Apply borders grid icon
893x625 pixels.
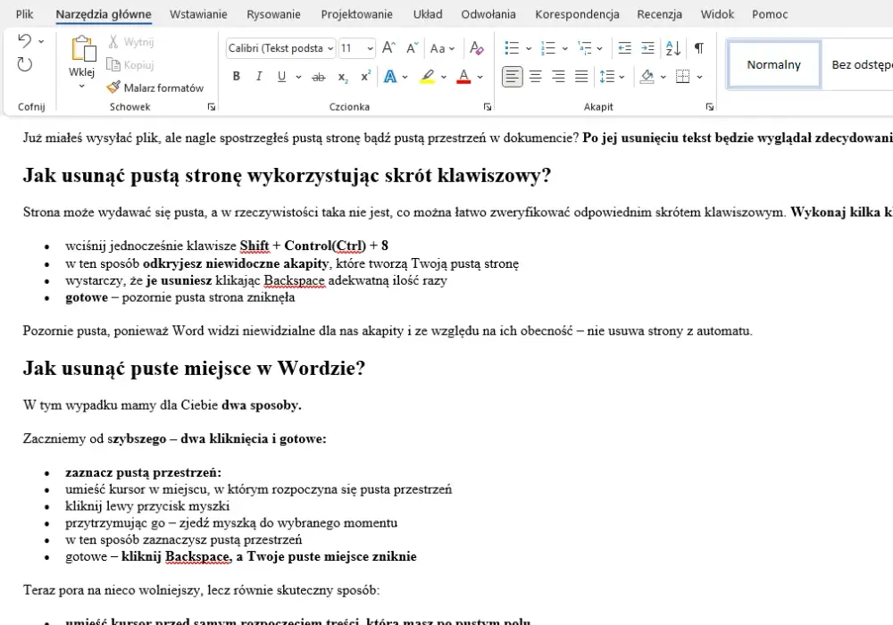(682, 76)
